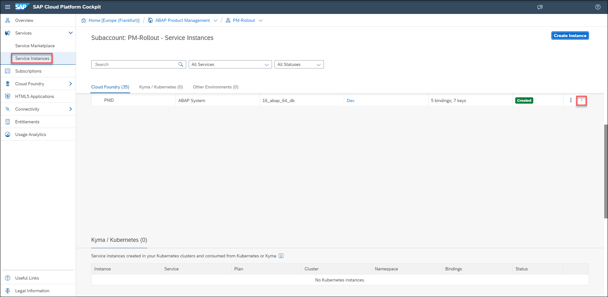Open Service Marketplace in the sidebar
608x297 pixels.
[35, 46]
